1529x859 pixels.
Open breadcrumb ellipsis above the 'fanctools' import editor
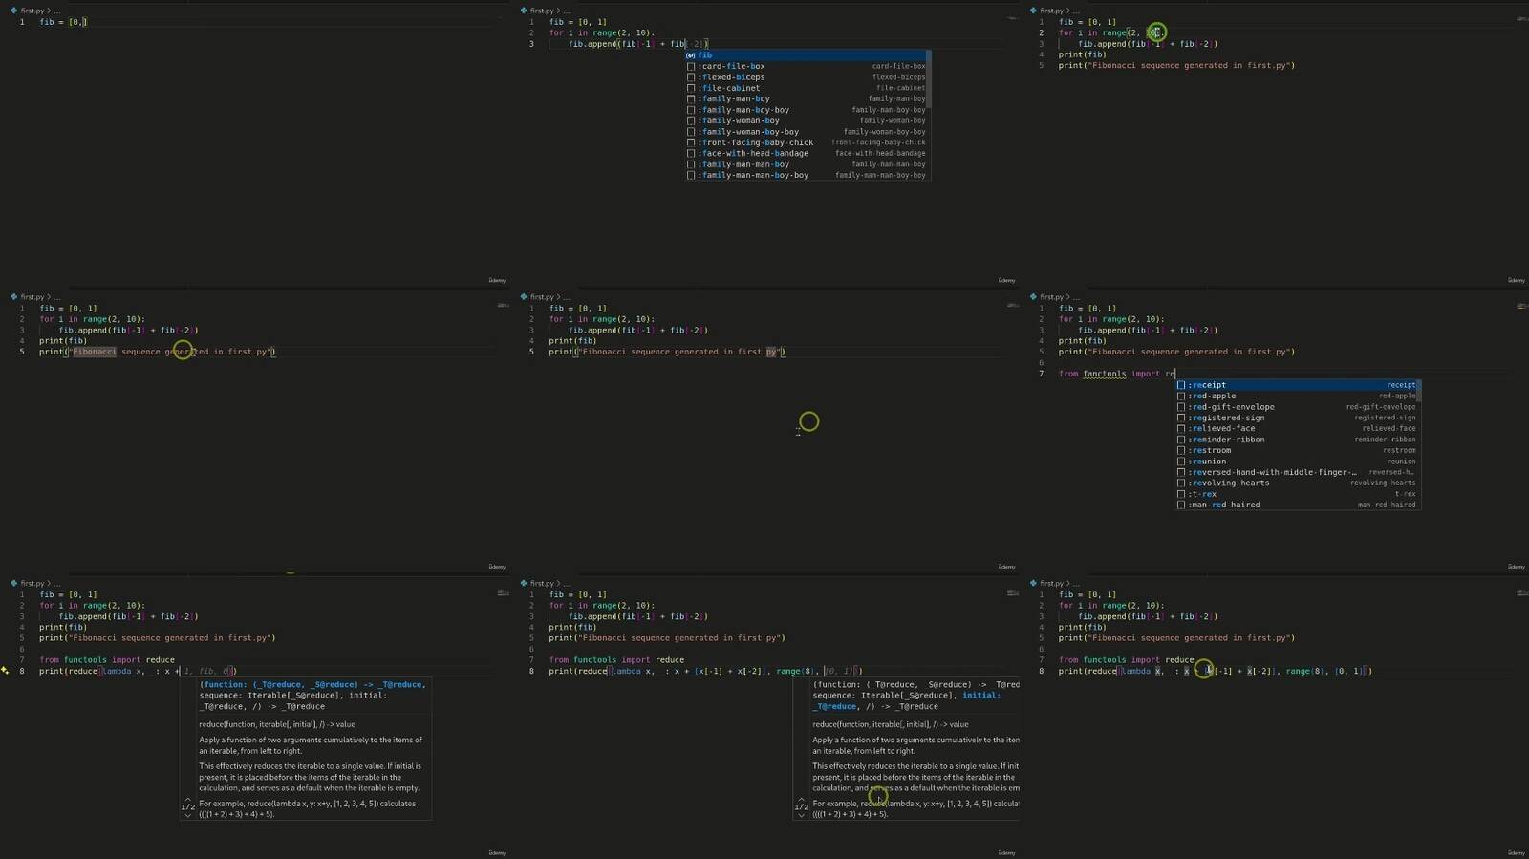[1075, 297]
